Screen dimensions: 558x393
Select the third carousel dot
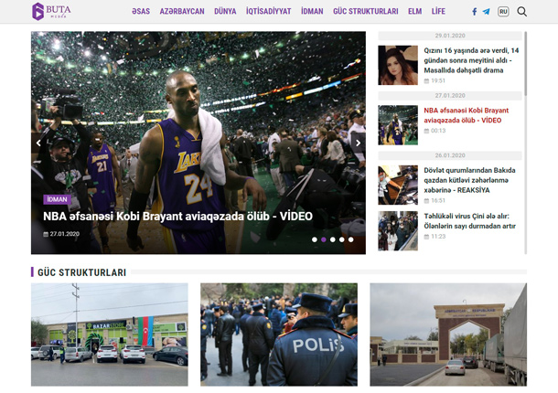point(332,239)
